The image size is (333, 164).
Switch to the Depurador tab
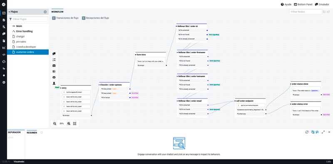pos(14,132)
